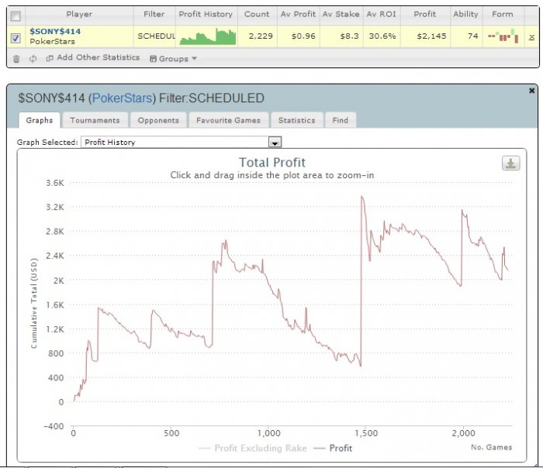Select the Graphs tab
This screenshot has width=543, height=468.
click(40, 120)
